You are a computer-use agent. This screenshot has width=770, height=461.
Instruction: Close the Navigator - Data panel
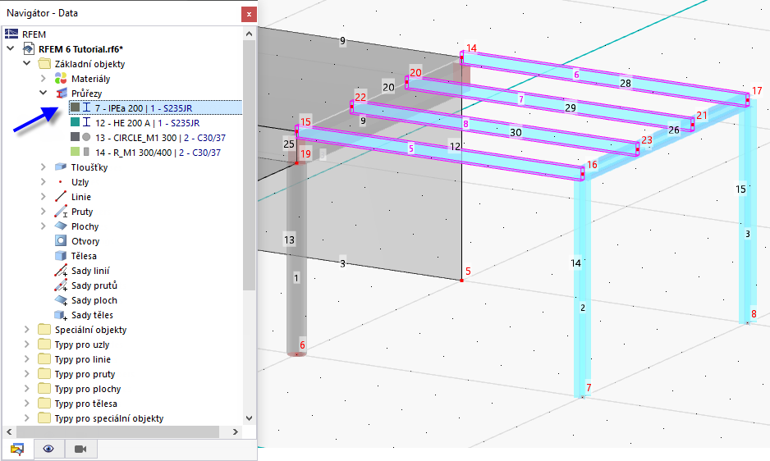(x=249, y=14)
